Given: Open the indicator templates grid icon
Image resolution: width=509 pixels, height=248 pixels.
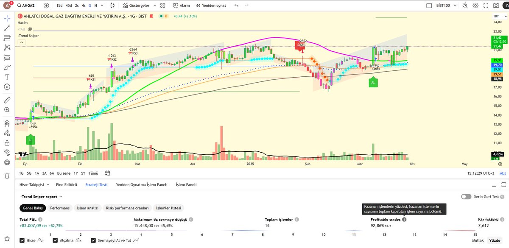Looking at the screenshot, I should point(162,6).
